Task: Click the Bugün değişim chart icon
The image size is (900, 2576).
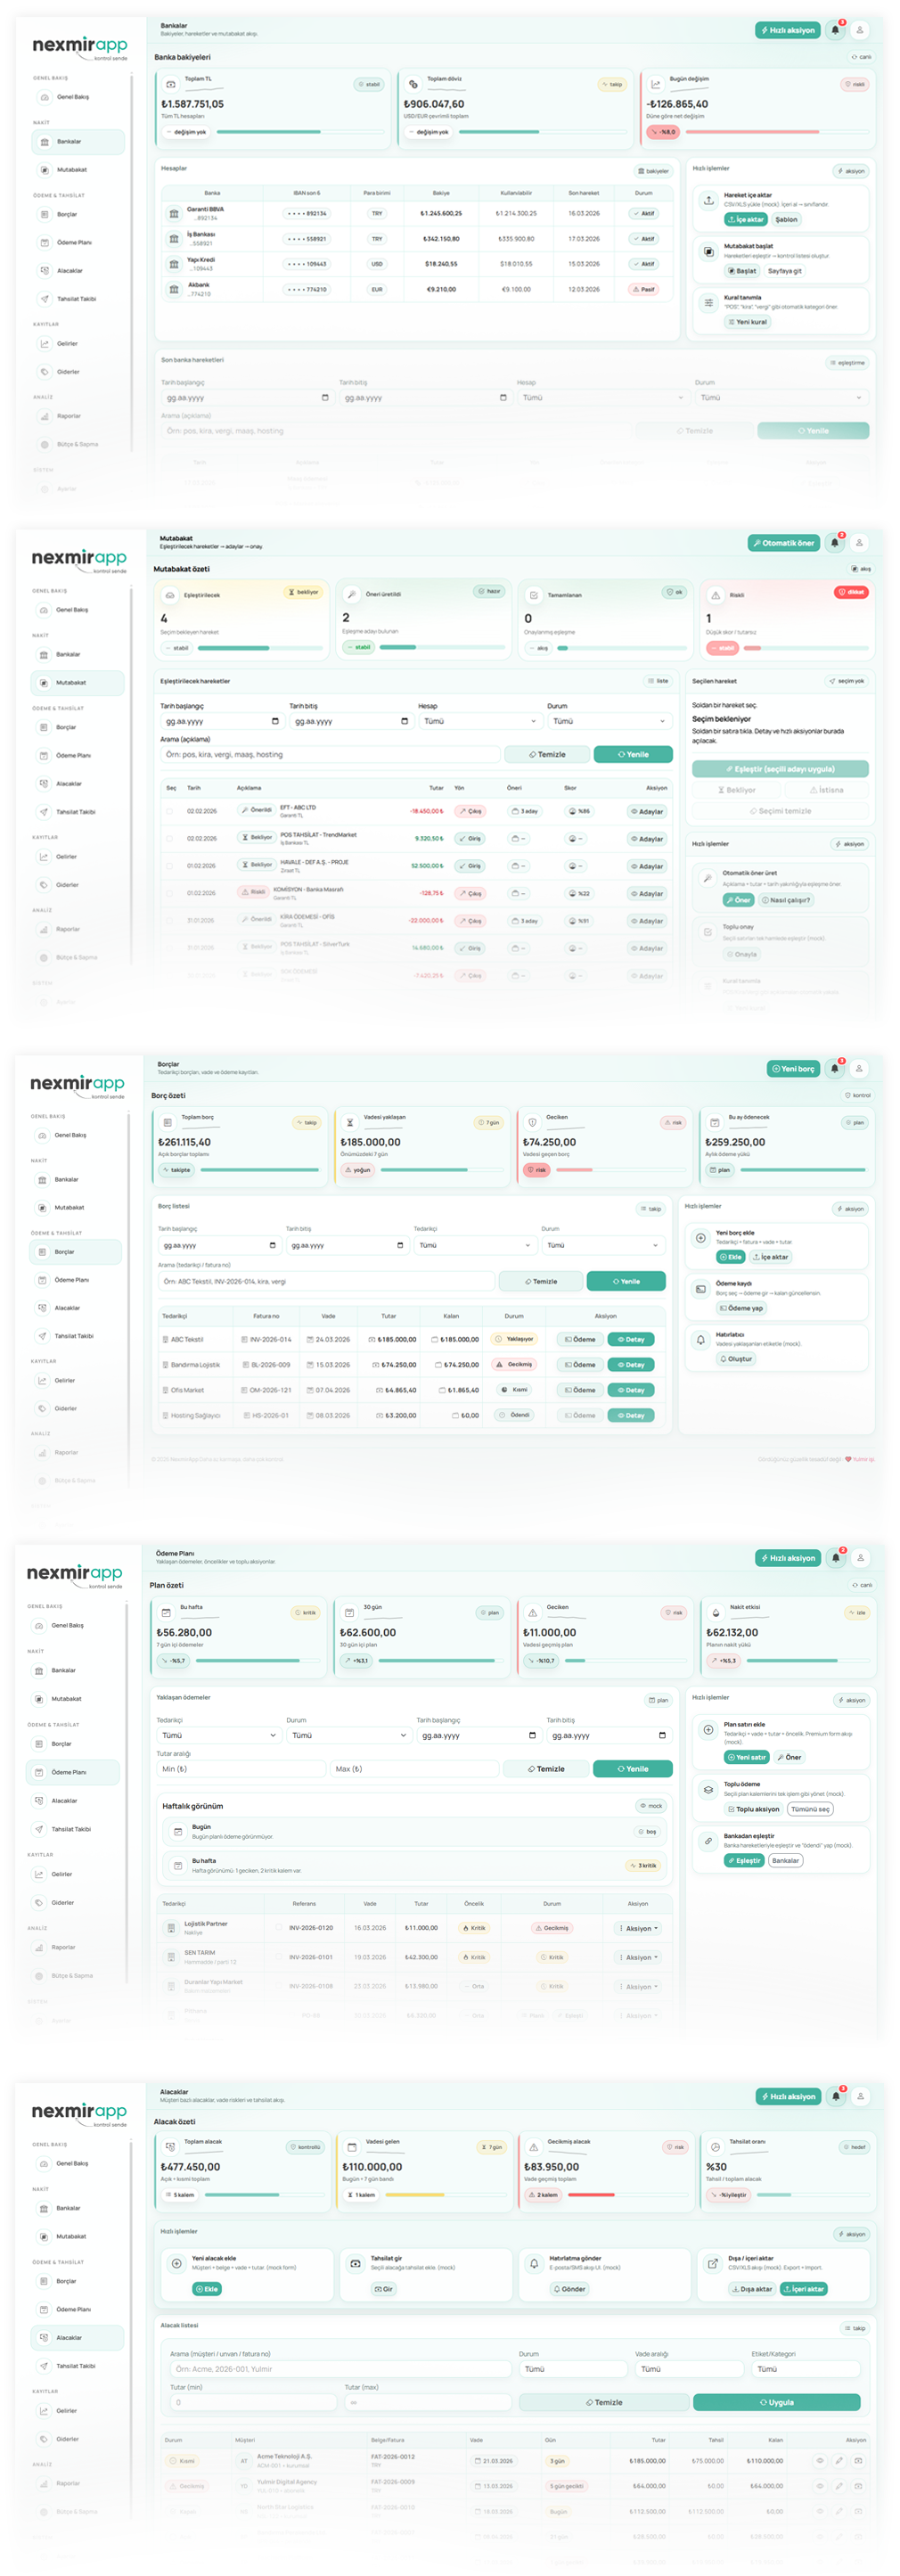Action: [655, 84]
